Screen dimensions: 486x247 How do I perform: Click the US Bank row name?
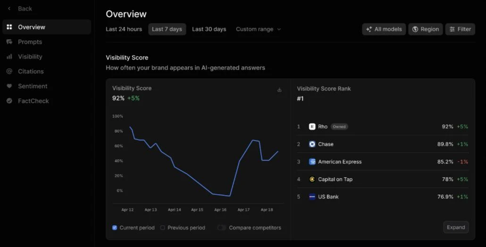[328, 197]
